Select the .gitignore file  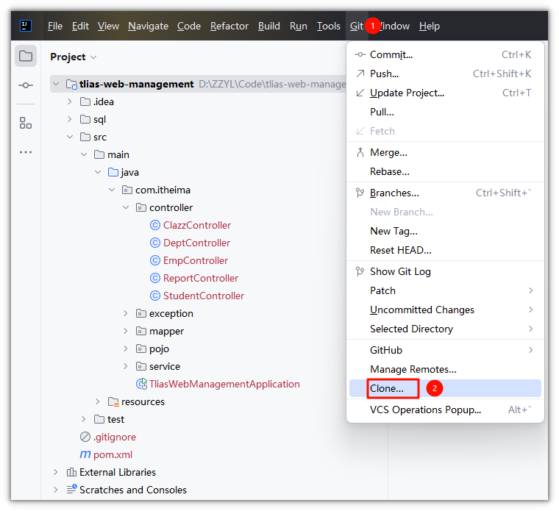(x=115, y=437)
